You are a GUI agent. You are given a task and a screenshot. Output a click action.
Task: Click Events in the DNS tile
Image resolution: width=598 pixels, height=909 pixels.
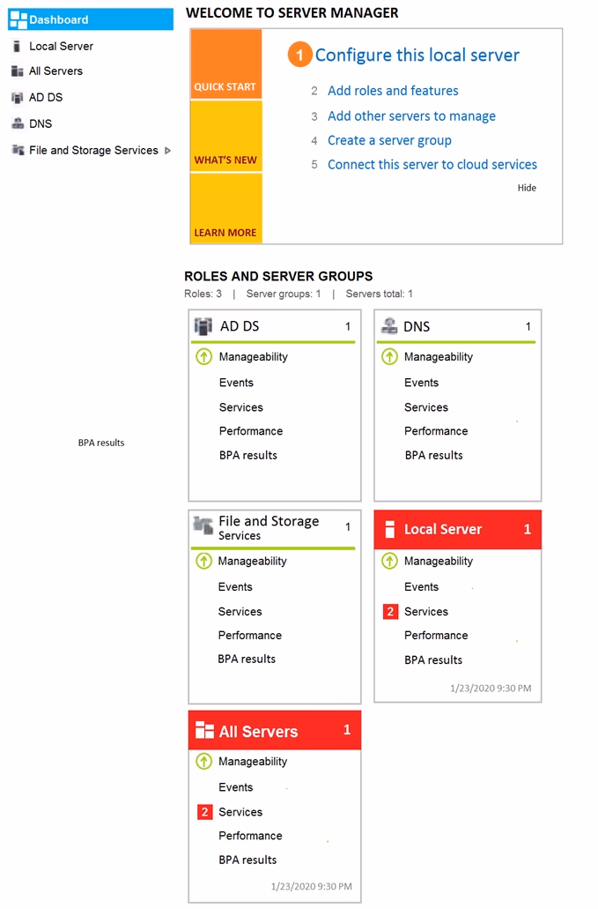(x=422, y=383)
